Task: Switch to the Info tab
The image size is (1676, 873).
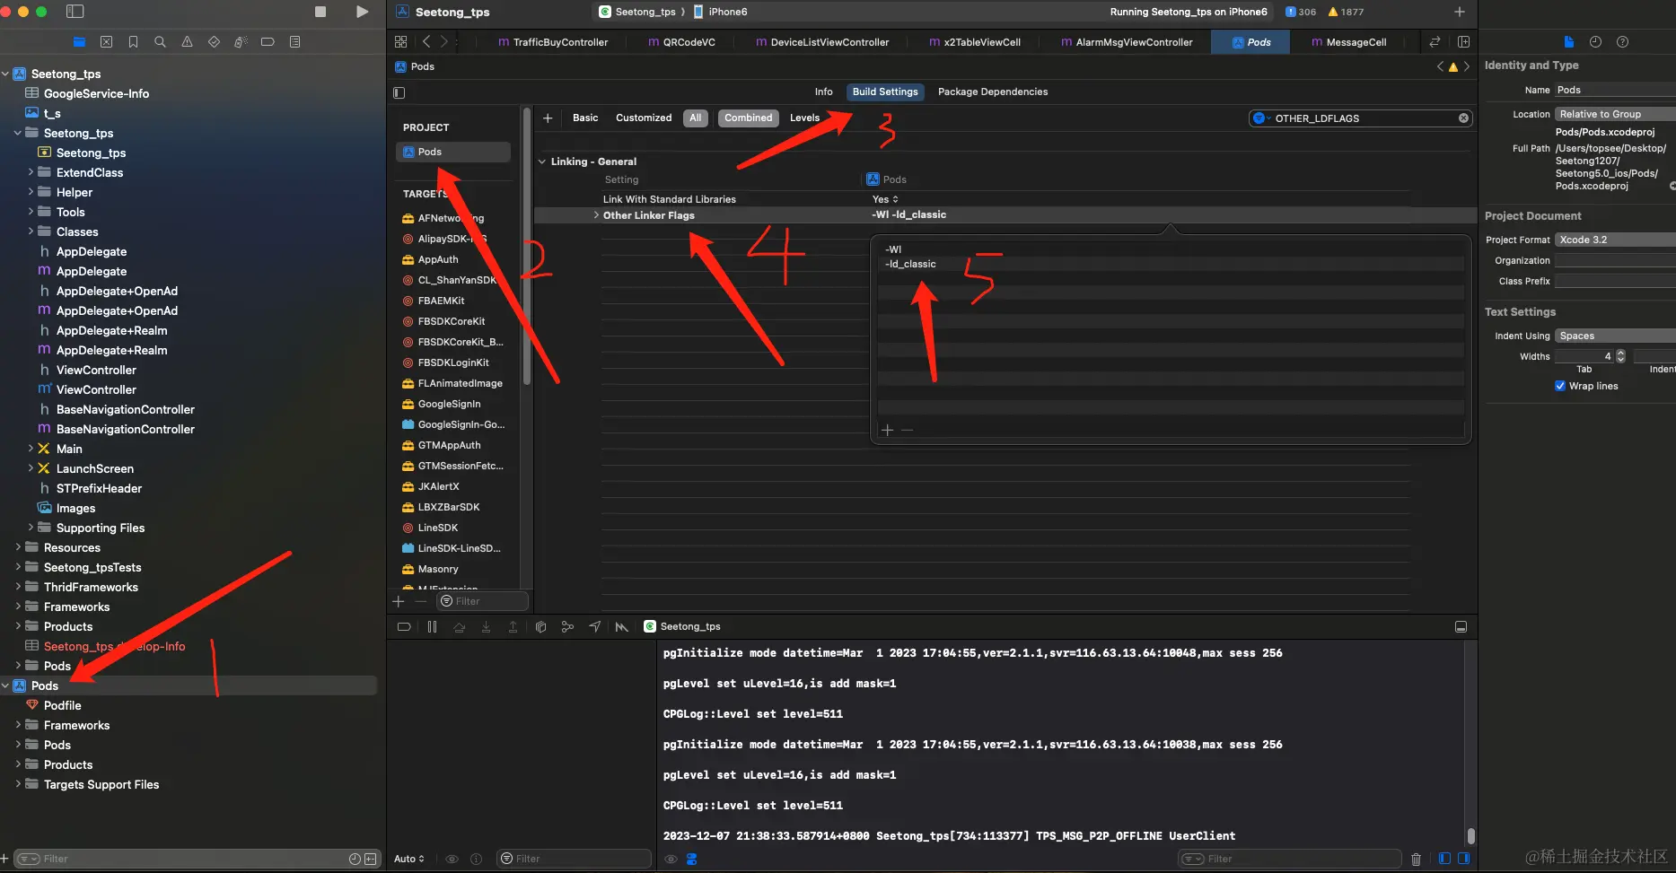Action: pyautogui.click(x=823, y=92)
